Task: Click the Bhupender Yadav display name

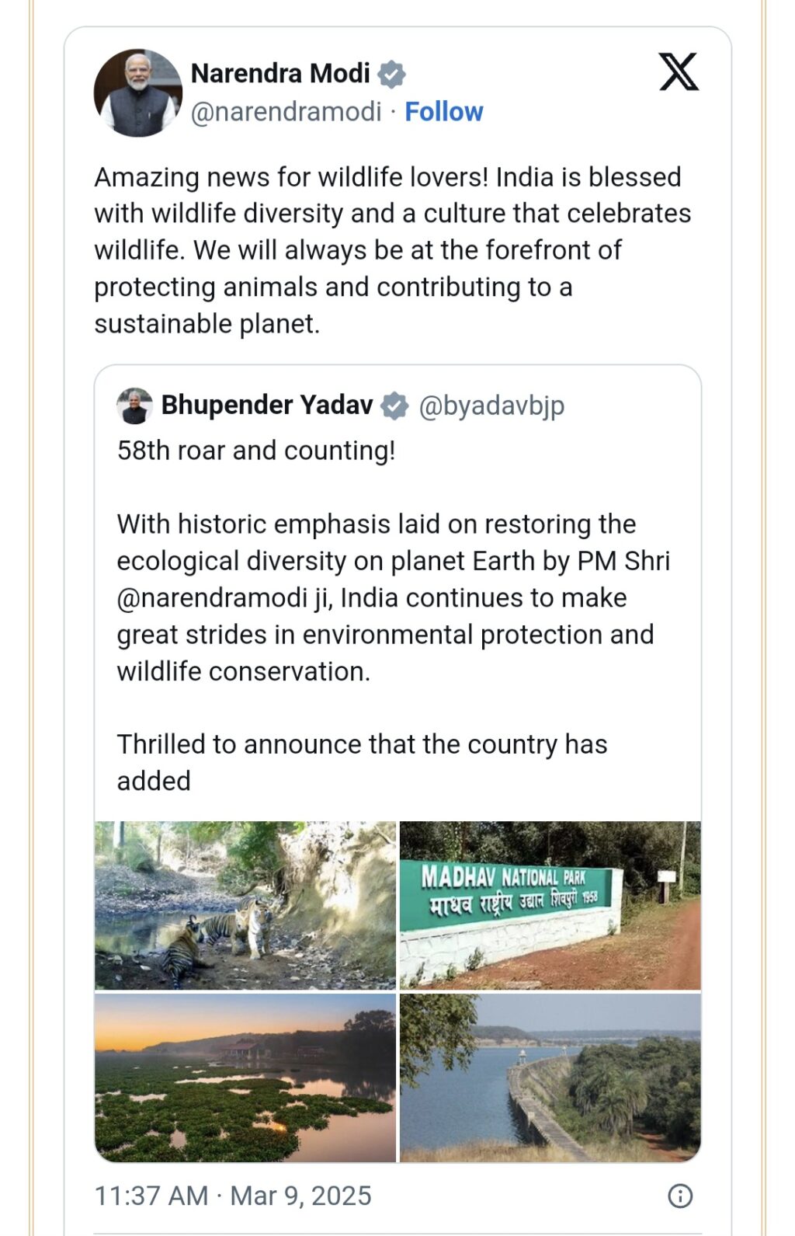Action: 267,406
